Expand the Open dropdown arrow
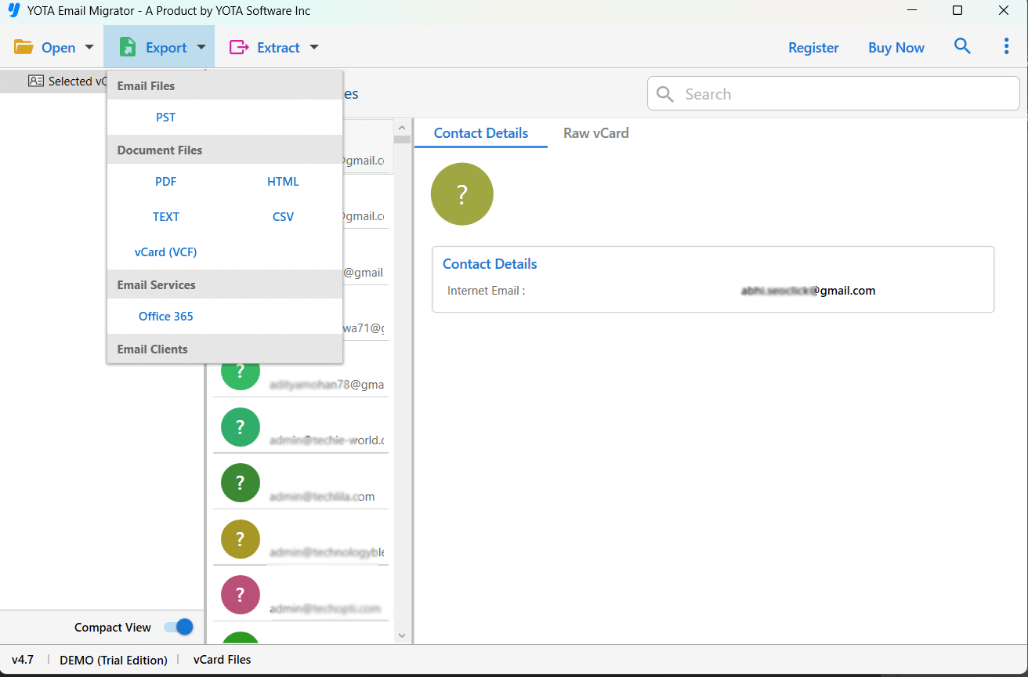This screenshot has width=1028, height=677. tap(89, 47)
